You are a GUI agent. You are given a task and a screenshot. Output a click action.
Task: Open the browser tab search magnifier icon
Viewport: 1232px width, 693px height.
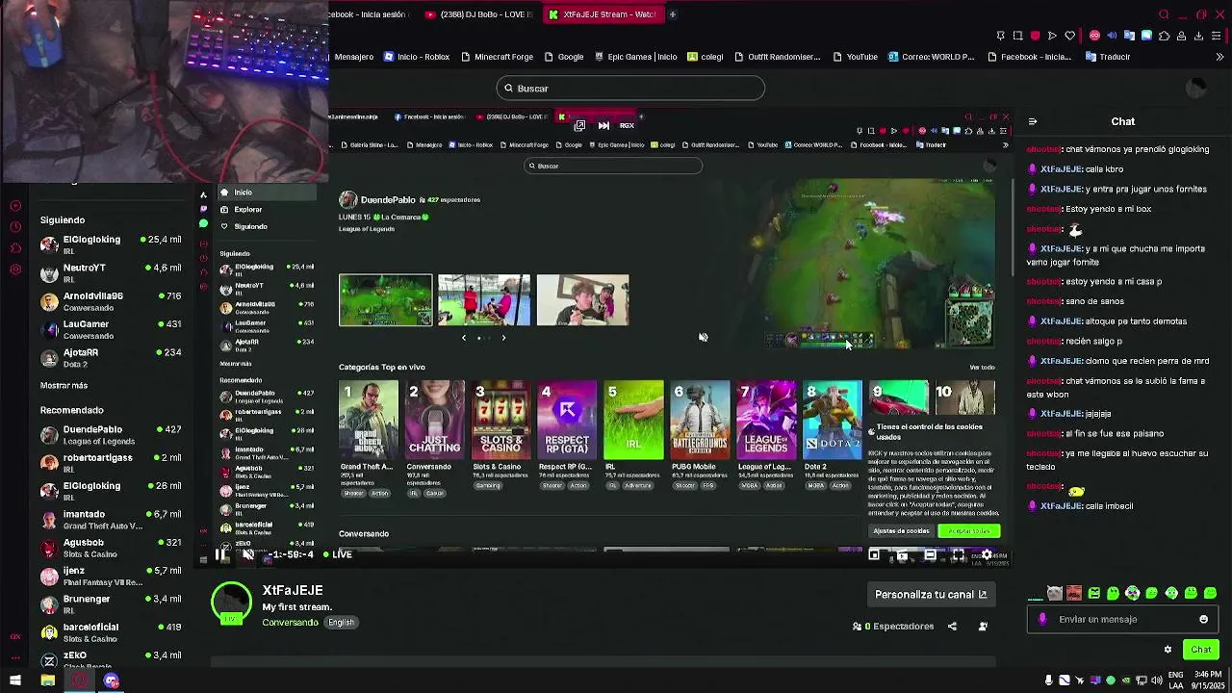(1164, 14)
